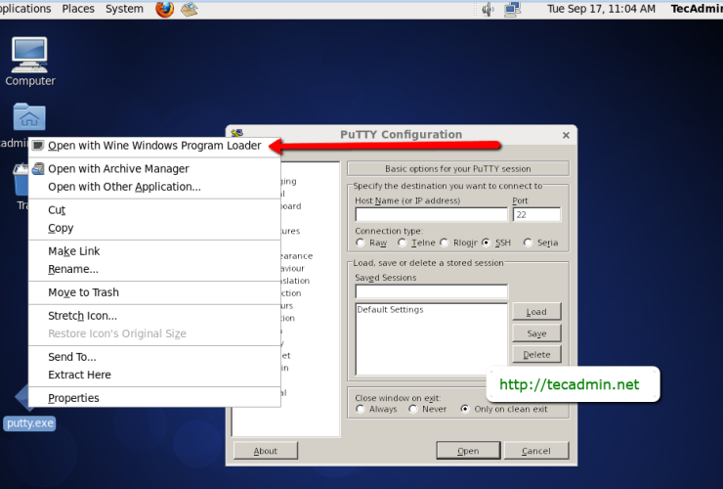
Task: Open the Firefox browser launcher icon
Action: tap(164, 9)
